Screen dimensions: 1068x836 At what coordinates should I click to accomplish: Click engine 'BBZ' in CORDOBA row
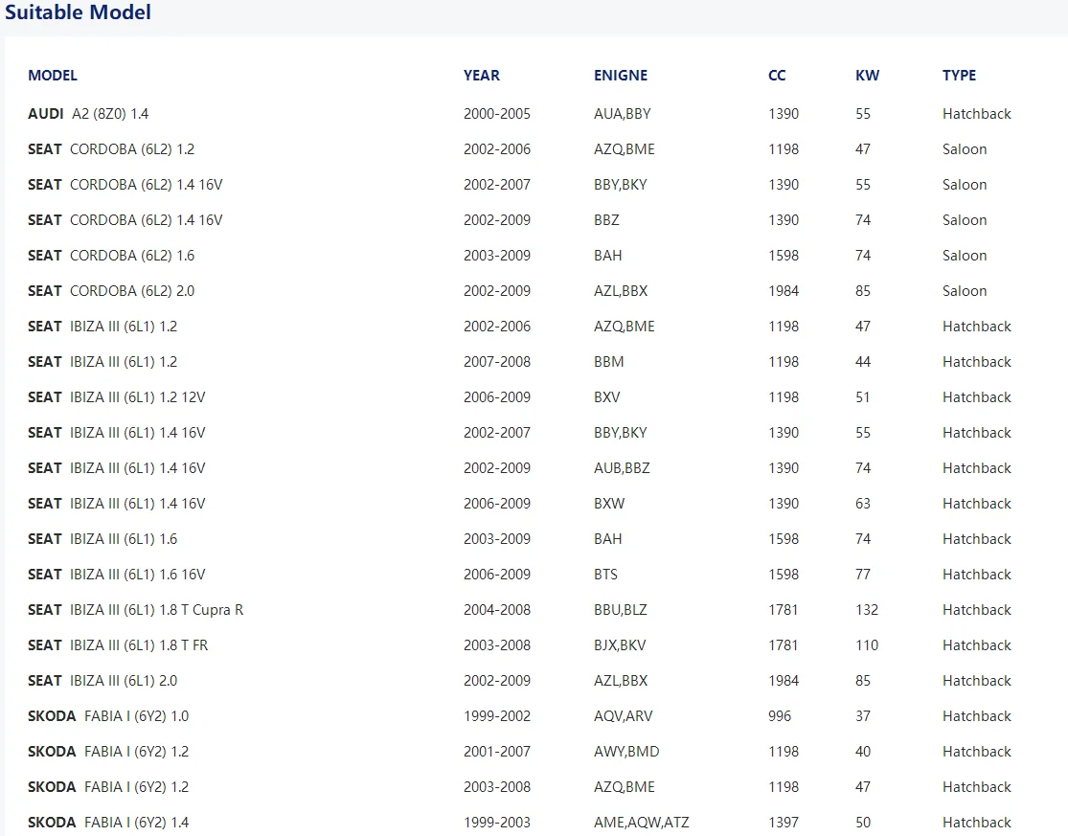tap(607, 220)
